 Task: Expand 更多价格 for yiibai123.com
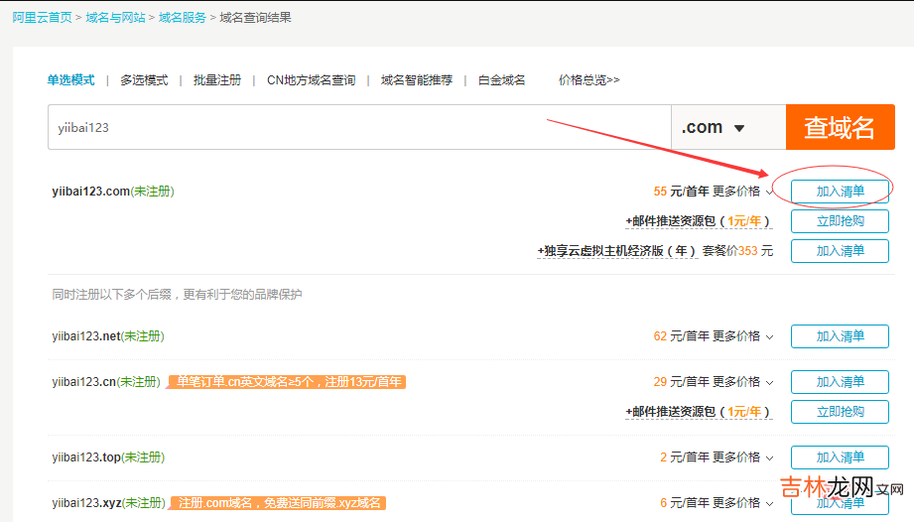pyautogui.click(x=742, y=192)
